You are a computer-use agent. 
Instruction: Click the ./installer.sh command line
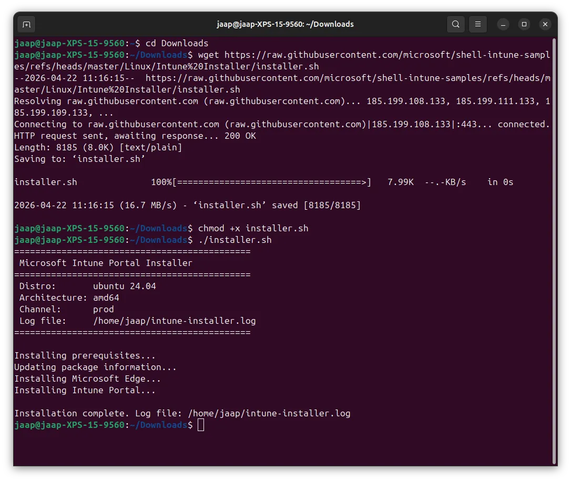coord(235,240)
